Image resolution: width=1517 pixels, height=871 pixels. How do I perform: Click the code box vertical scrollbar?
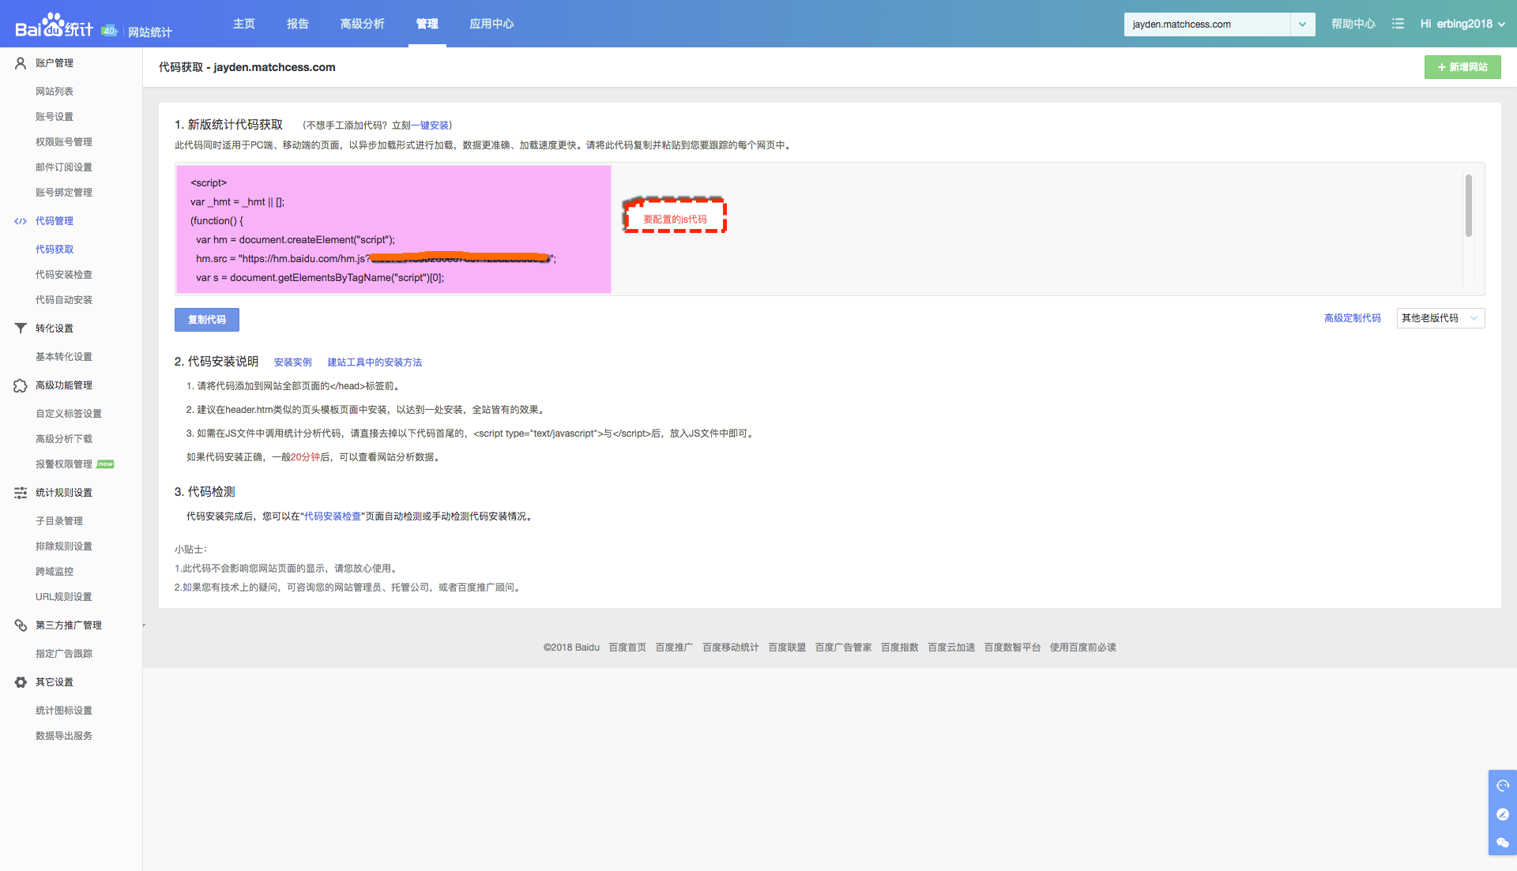1468,207
